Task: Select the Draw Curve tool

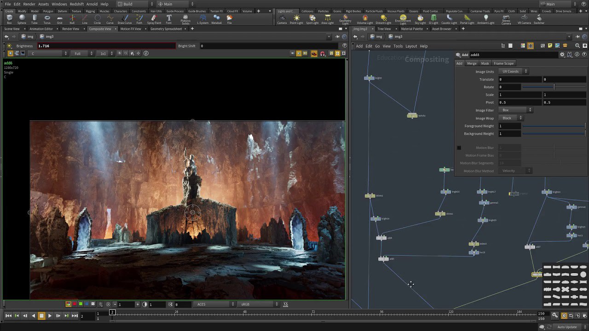Action: pos(124,19)
